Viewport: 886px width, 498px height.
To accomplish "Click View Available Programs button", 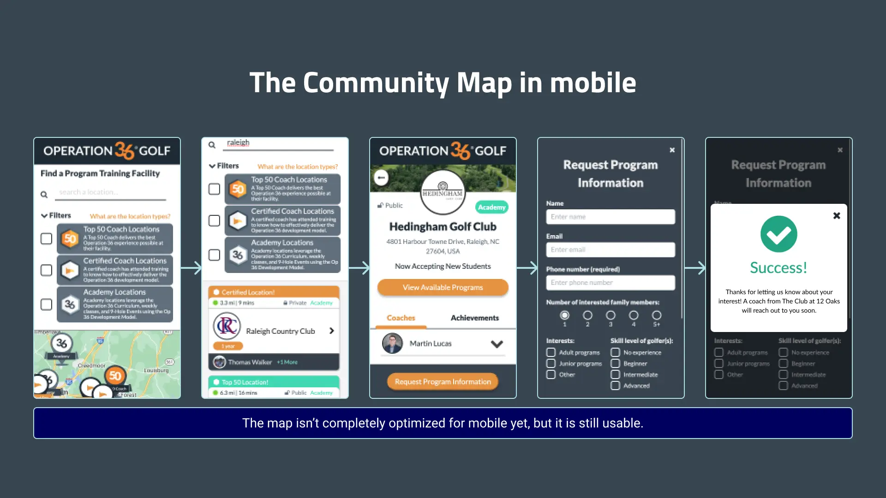I will (x=443, y=288).
